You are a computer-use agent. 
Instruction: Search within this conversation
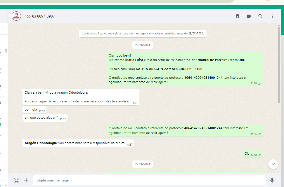pos(260,16)
